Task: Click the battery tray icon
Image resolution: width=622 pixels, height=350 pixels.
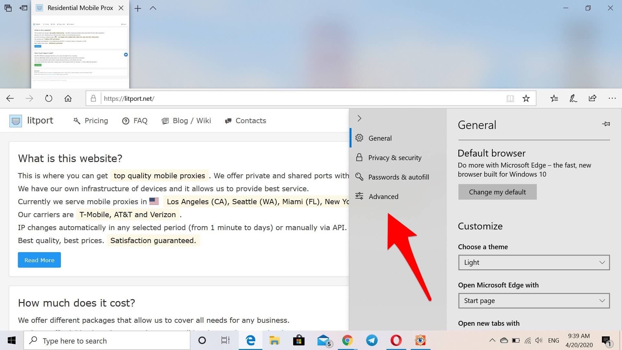Action: pyautogui.click(x=516, y=341)
